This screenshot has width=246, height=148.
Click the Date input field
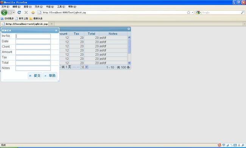point(33,41)
